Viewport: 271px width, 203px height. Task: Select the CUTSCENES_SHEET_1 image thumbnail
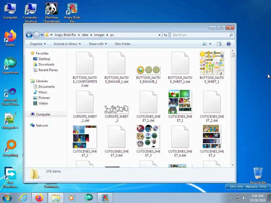180,106
